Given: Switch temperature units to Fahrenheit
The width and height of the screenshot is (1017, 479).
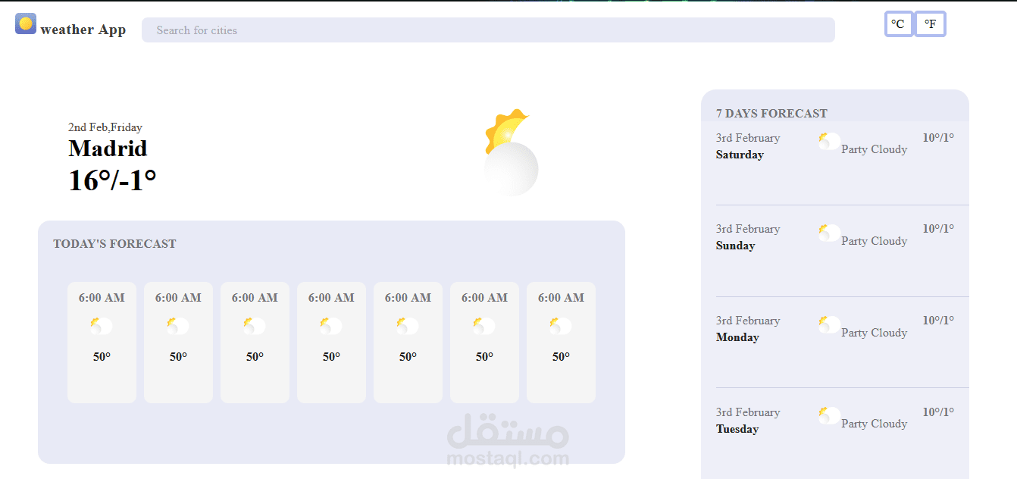Looking at the screenshot, I should pos(930,23).
